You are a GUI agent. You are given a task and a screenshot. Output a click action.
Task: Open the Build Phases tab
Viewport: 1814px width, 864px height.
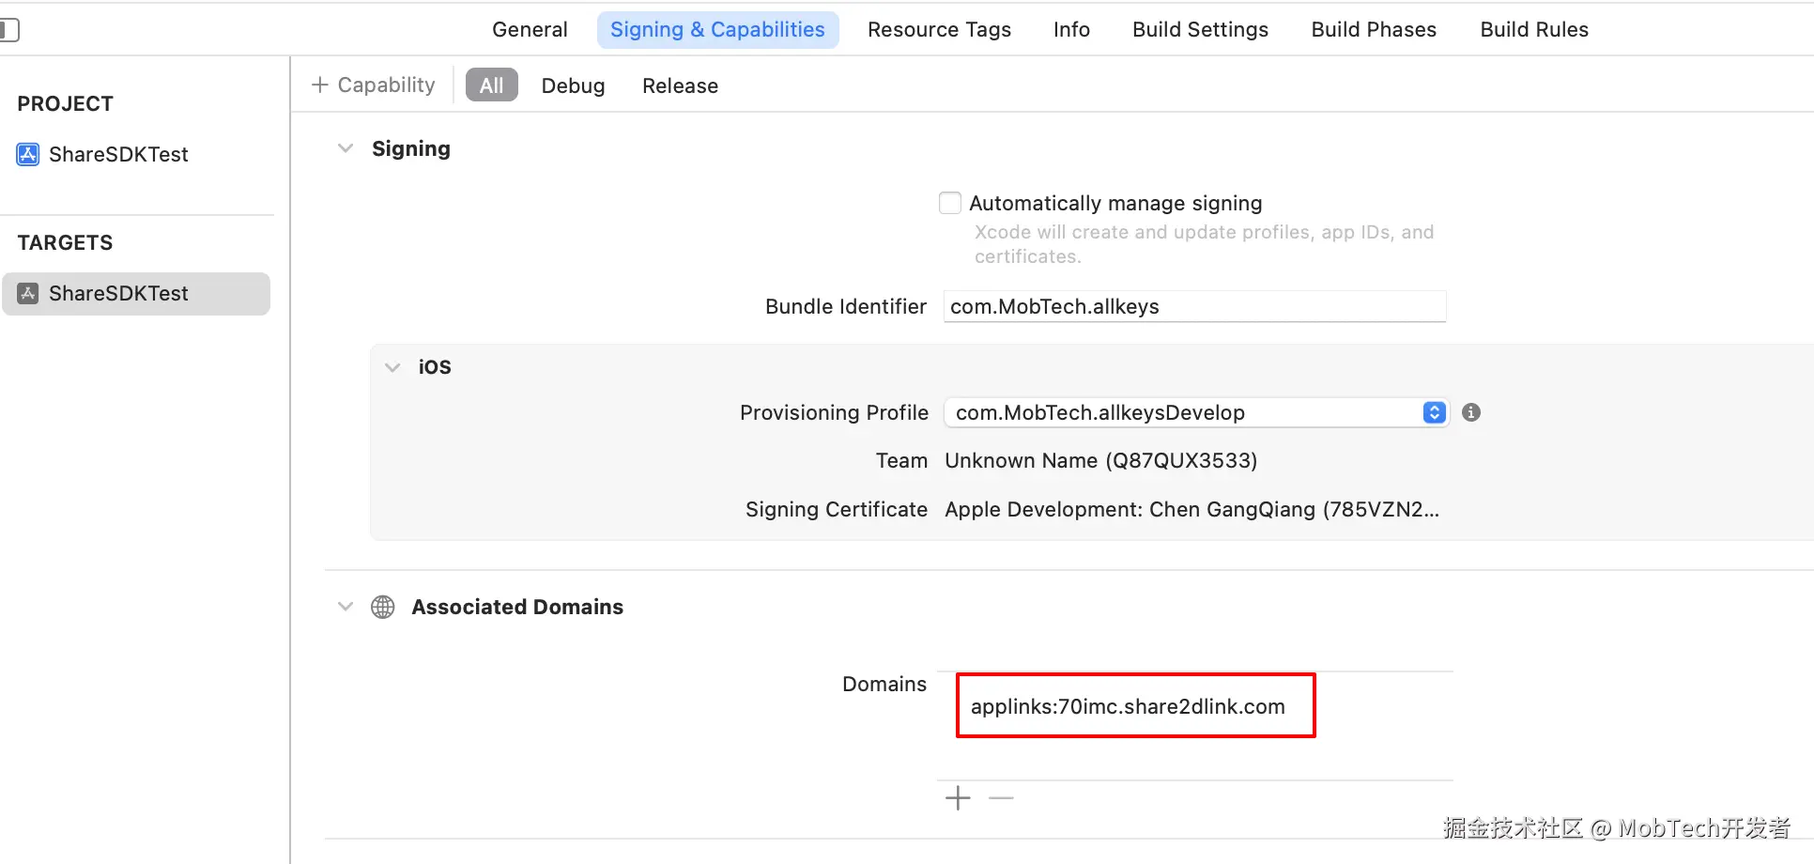pos(1374,30)
